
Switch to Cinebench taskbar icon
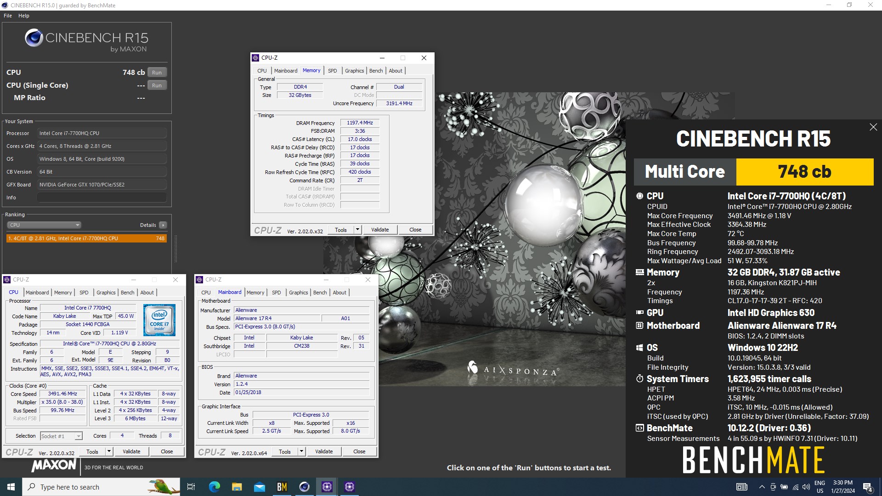pyautogui.click(x=304, y=487)
